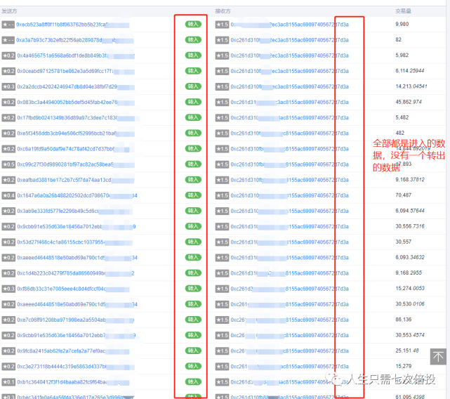Click the 接收方 column header

pos(223,11)
